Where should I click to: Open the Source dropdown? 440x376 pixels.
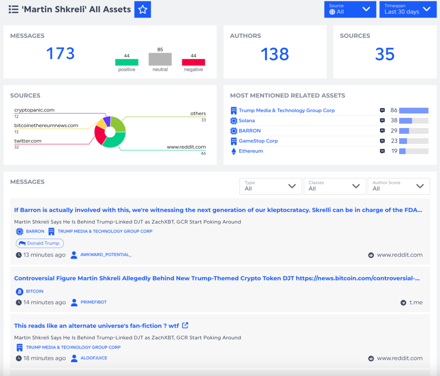(x=350, y=9)
